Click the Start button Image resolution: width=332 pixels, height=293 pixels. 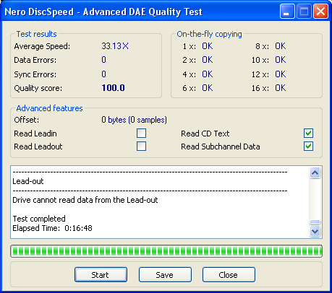click(101, 274)
